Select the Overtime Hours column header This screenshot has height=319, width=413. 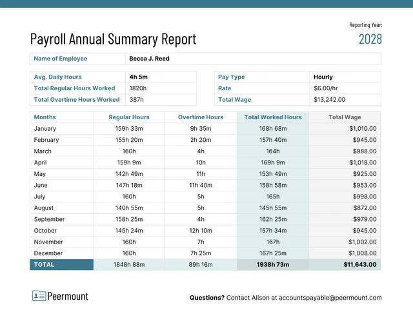(201, 117)
